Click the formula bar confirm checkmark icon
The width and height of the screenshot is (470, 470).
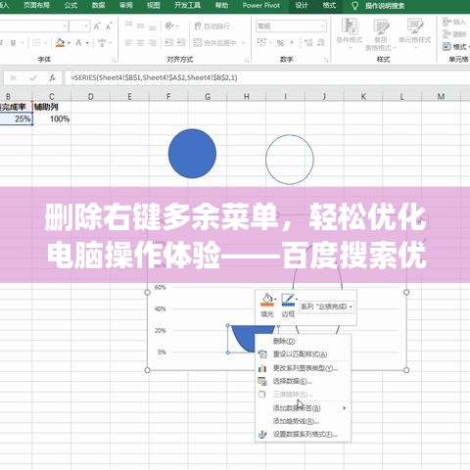point(33,78)
